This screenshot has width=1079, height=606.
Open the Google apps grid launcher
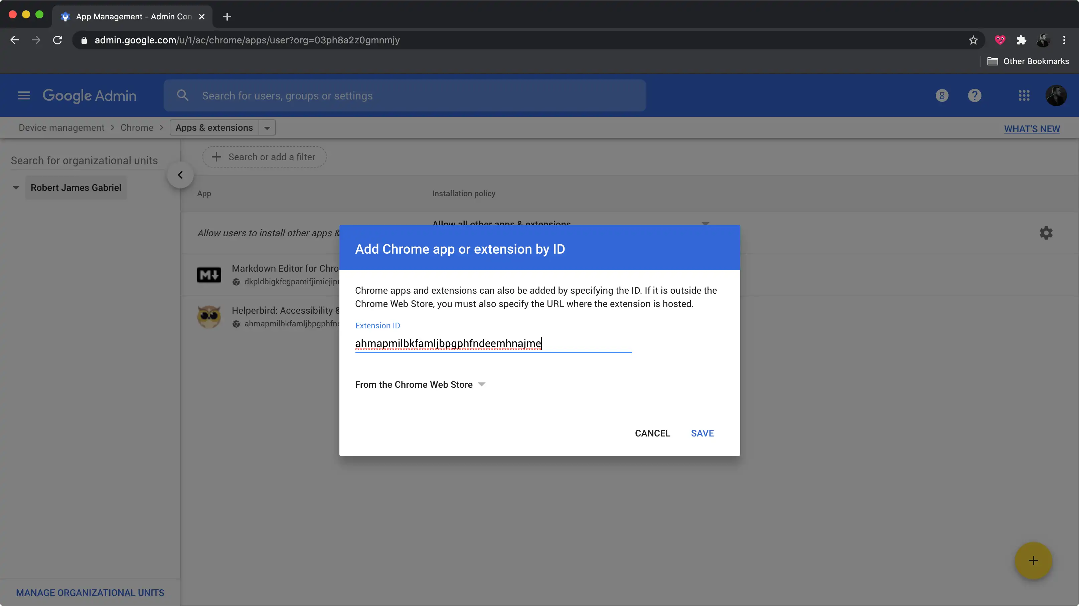pos(1024,96)
